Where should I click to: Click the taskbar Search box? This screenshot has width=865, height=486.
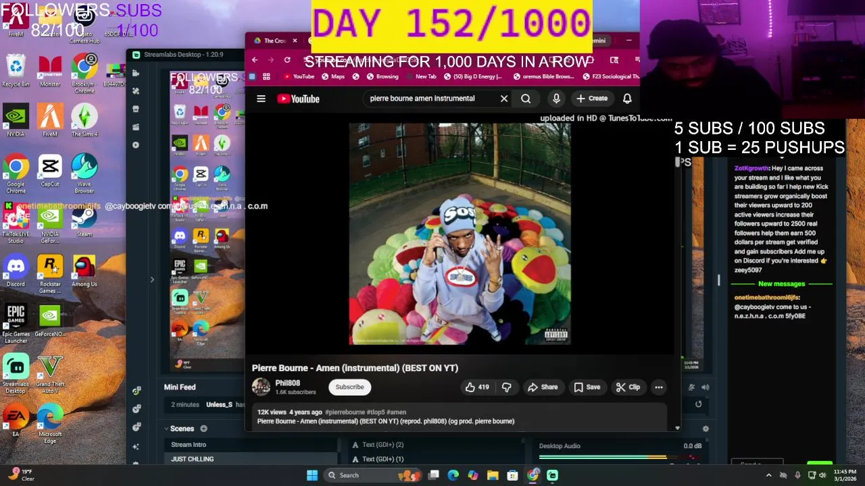372,475
